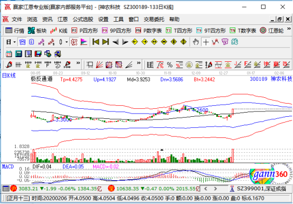Jump to the first bar
Viewport: 293px width, 204px height.
(x=96, y=42)
